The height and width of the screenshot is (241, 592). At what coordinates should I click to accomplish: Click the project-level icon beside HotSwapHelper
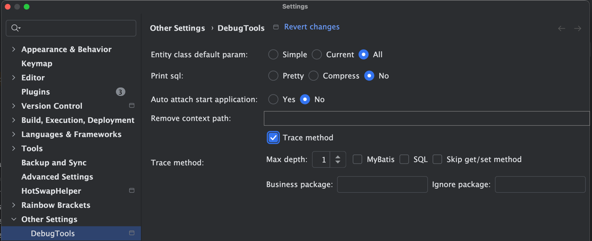pos(132,190)
